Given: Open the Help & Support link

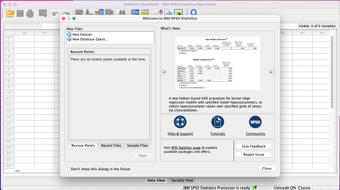Looking at the screenshot, I should pos(180,134).
